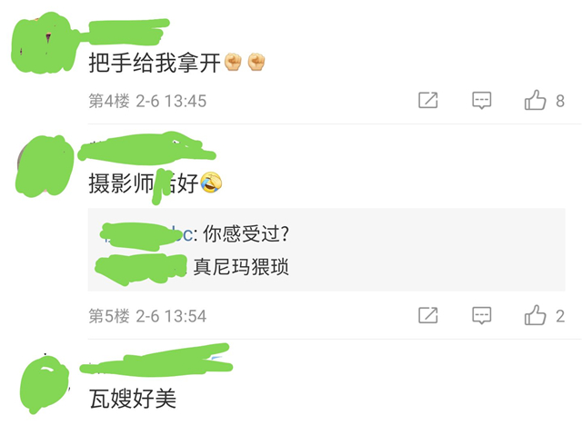Open the replier's name before 真尼玛猥琐

(141, 268)
